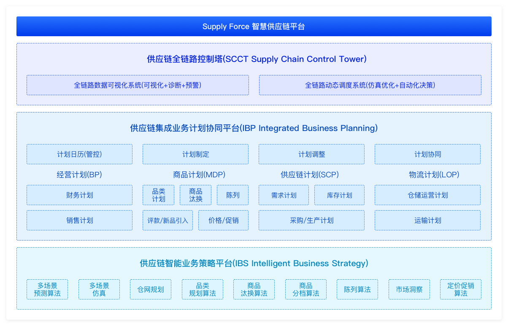
Task: Click the 供应链智能业务策略平台 IBS title
Action: point(254,263)
